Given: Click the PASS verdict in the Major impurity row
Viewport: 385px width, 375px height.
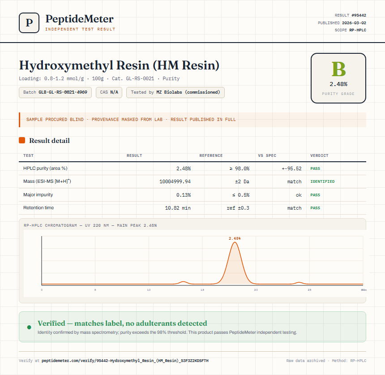Looking at the screenshot, I should 315,195.
